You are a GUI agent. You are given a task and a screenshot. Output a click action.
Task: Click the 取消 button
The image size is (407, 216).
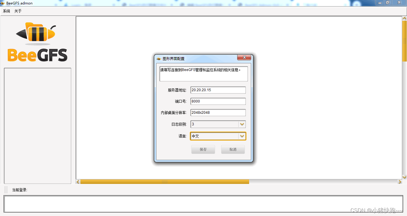coord(233,149)
